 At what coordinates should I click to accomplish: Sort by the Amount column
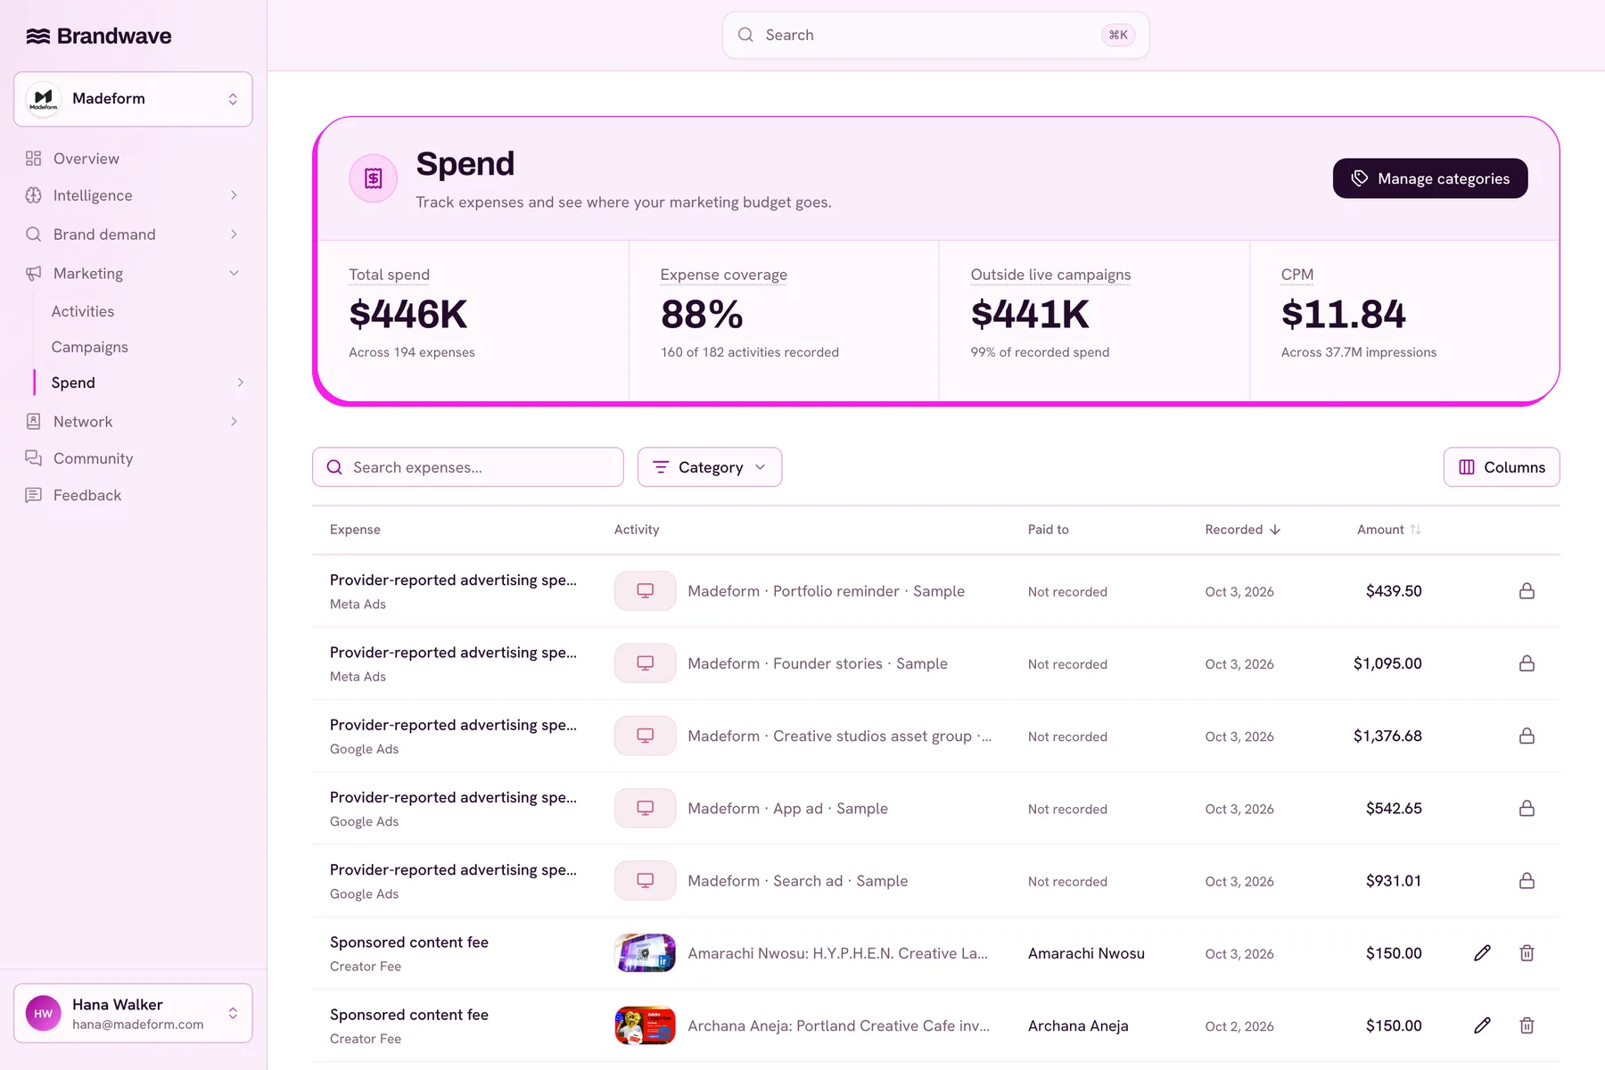pyautogui.click(x=1389, y=530)
